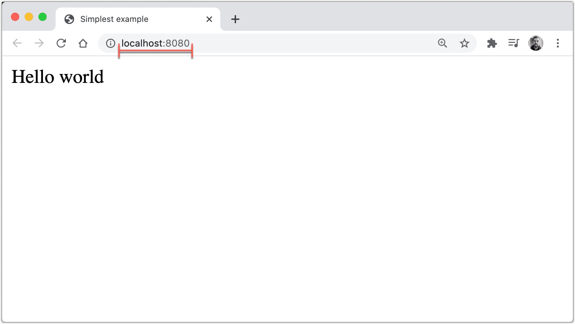Click the globe favicon on the tab
The image size is (575, 324).
coord(69,19)
